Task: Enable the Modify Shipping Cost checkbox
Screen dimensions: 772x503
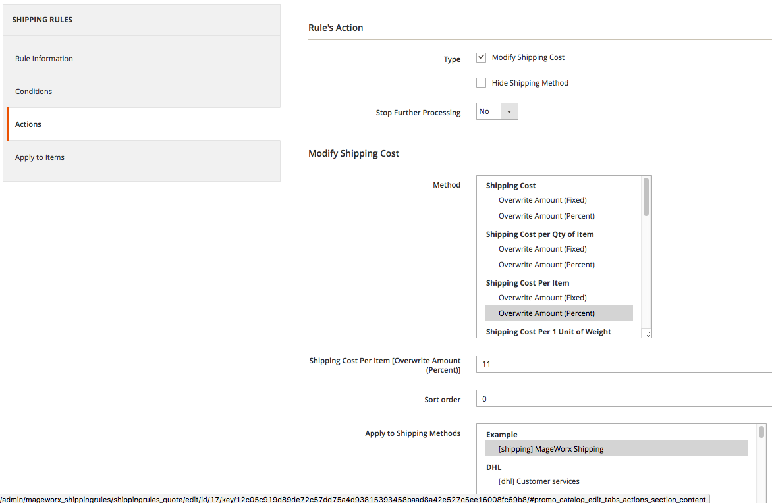Action: (481, 57)
